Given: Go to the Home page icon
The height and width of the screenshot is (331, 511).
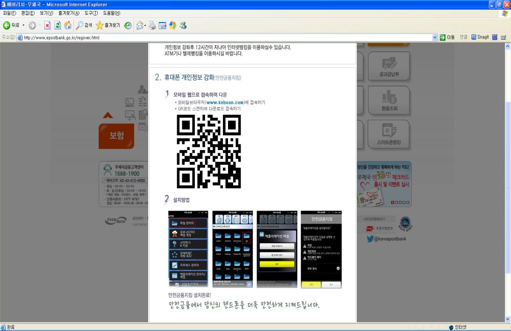Looking at the screenshot, I should tap(68, 25).
